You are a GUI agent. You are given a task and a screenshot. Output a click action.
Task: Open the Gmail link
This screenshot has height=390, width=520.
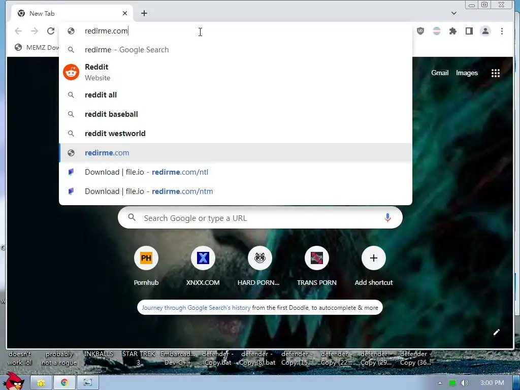pos(440,73)
